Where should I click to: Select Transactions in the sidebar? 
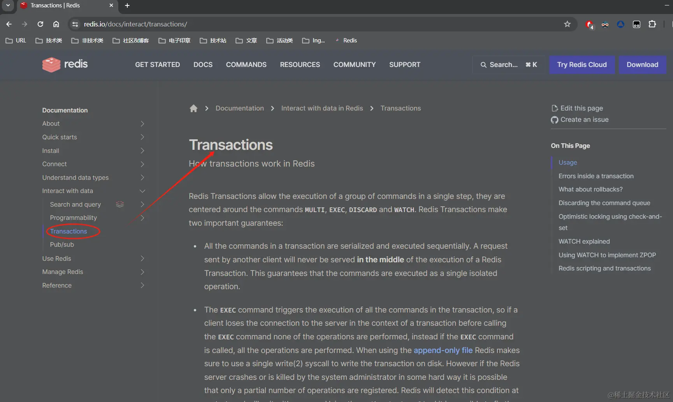point(69,231)
